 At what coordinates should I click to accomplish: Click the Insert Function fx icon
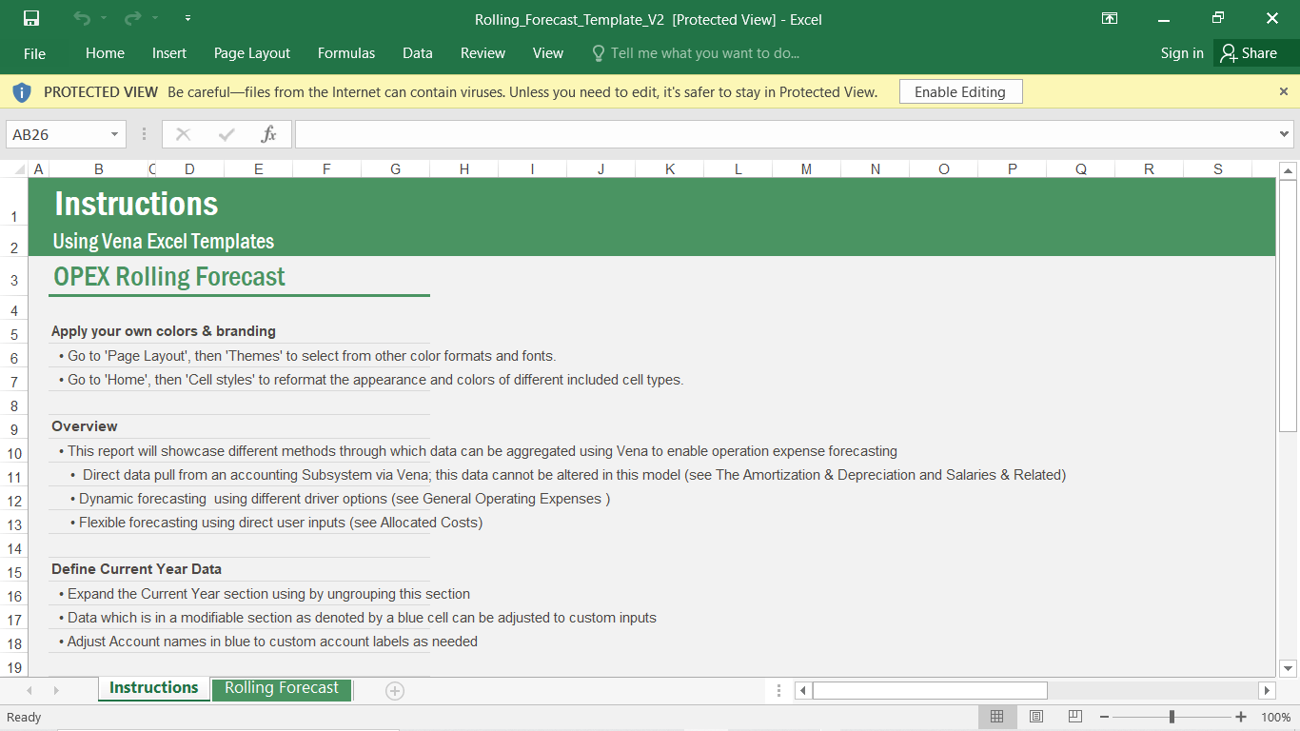click(269, 134)
